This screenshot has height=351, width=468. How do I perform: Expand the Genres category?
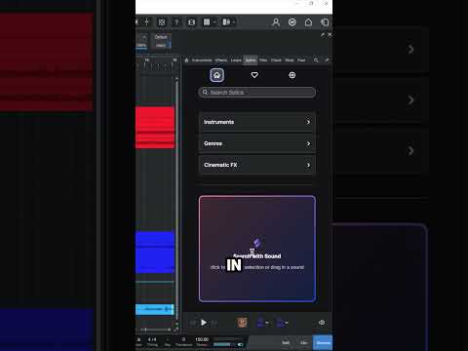256,143
